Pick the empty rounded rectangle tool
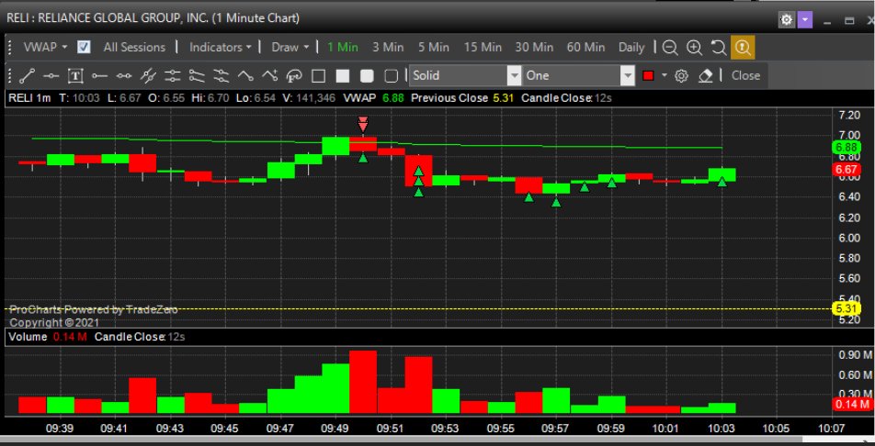875x446 pixels. (392, 76)
